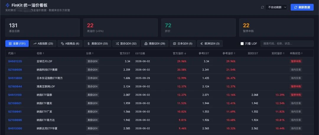Click the 22 高溢价 (>5%) summary card
Screen dimensions: 319x135
point(121,28)
